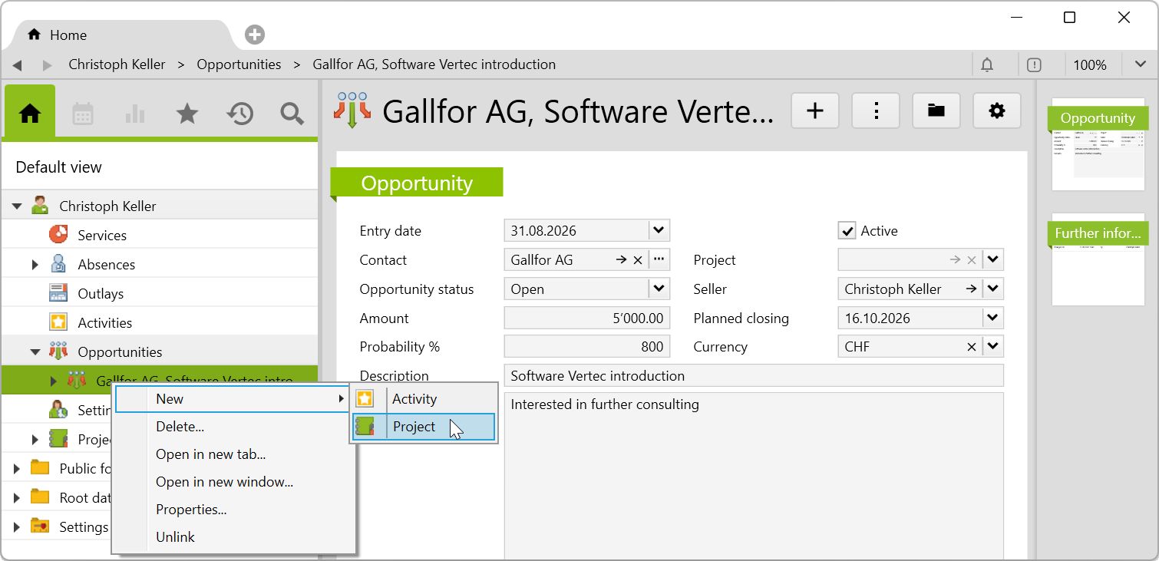Open the gear settings button in header

pyautogui.click(x=997, y=111)
